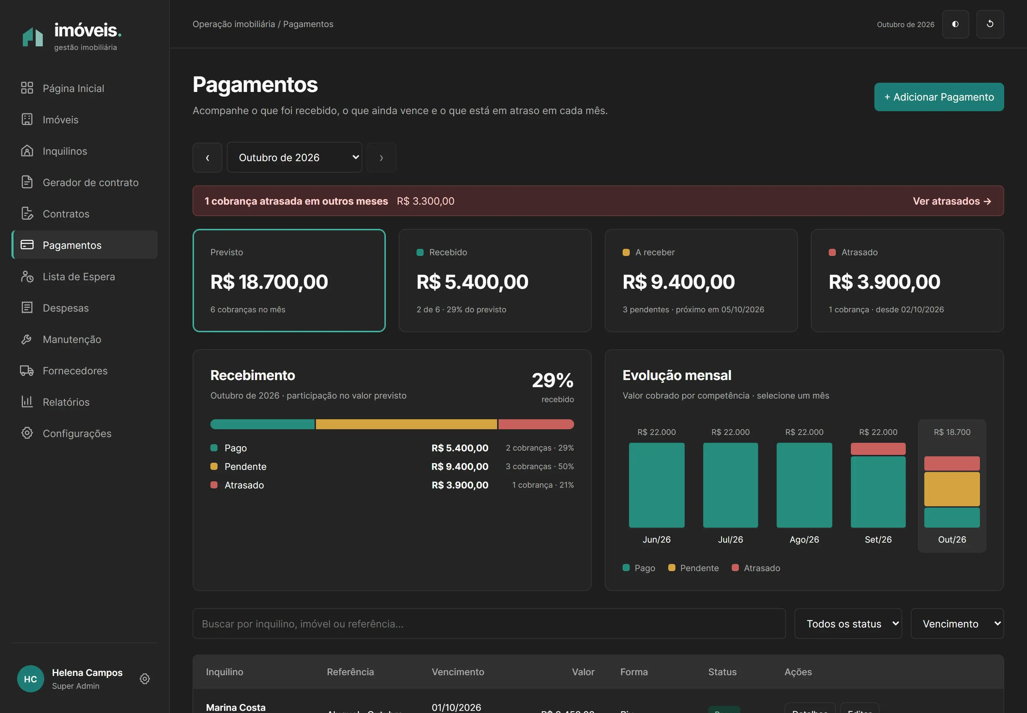Screen dimensions: 1027x713
Task: Go to previous month with left chevron
Action: pos(208,157)
